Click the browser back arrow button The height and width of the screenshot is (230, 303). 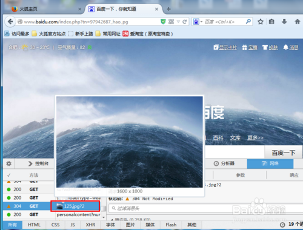[10, 22]
